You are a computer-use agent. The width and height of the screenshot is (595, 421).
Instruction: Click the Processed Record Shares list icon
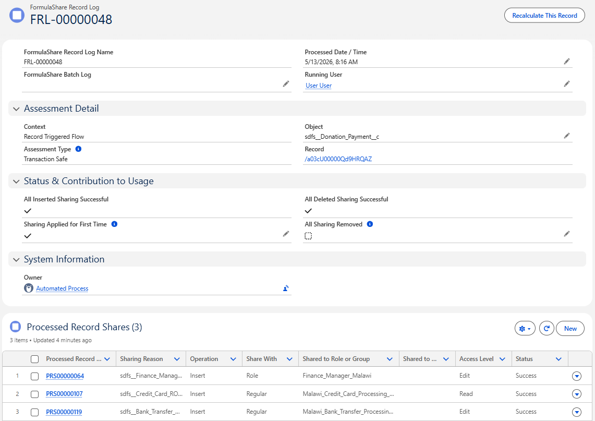pyautogui.click(x=15, y=327)
